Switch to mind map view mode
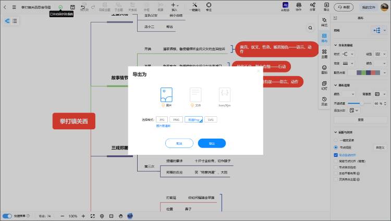This screenshot has width=391, height=221. tap(7, 21)
